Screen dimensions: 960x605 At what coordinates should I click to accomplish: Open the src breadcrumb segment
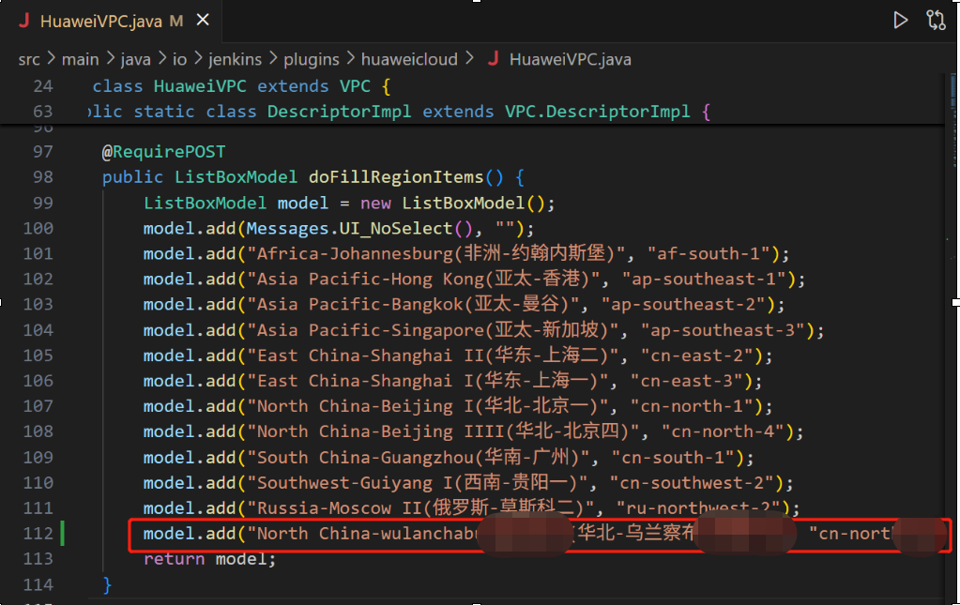coord(29,59)
